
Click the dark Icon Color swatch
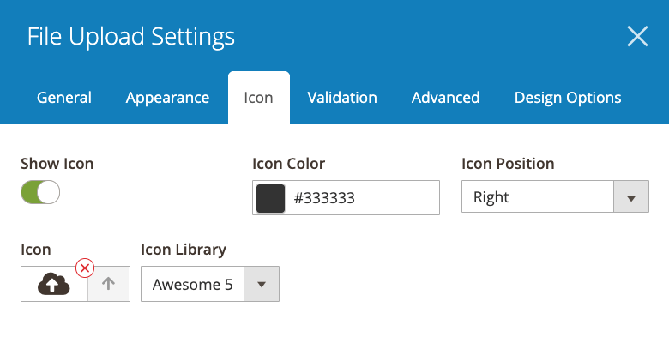click(270, 198)
